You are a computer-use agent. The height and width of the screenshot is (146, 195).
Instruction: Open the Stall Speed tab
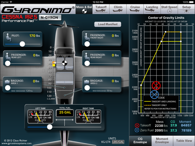[169, 9]
